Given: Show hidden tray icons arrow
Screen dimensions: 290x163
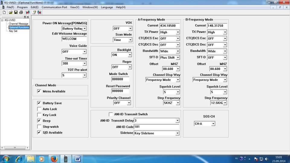Looking at the screenshot, I should click(x=250, y=159).
